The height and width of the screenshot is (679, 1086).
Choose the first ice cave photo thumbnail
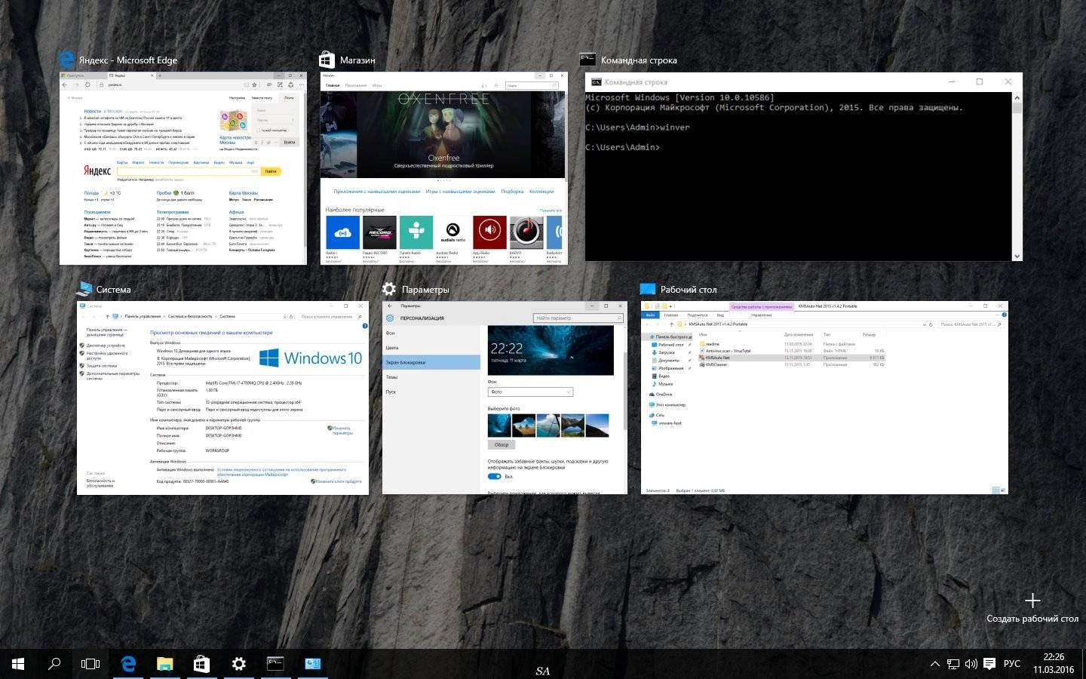coord(499,425)
